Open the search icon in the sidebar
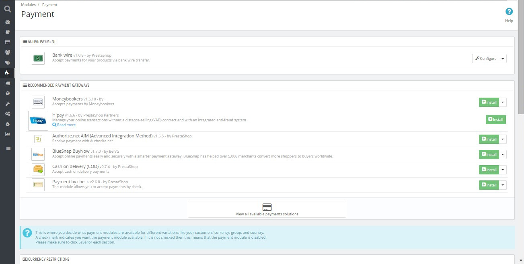 point(7,9)
